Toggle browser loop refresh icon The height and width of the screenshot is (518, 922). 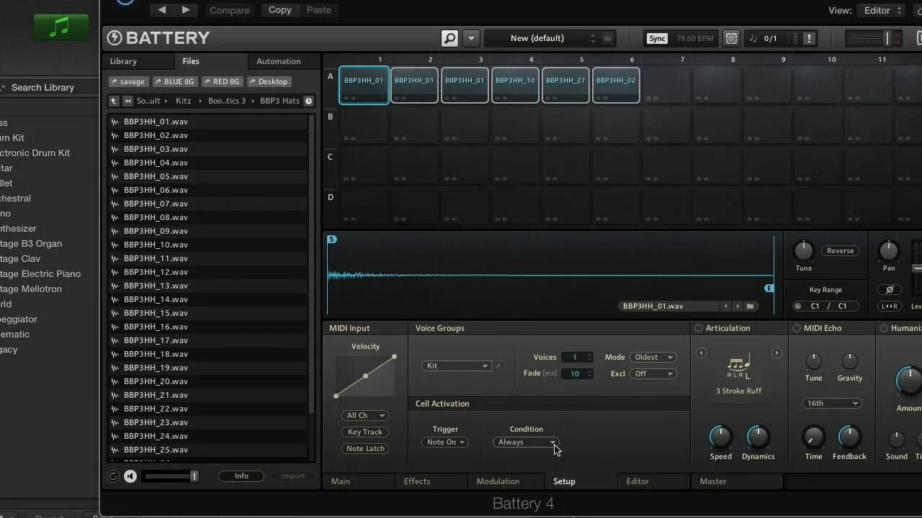(113, 476)
